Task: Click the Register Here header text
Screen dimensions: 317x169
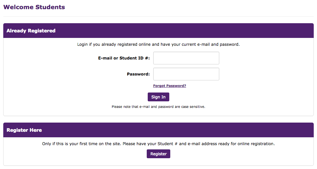Action: pyautogui.click(x=24, y=130)
